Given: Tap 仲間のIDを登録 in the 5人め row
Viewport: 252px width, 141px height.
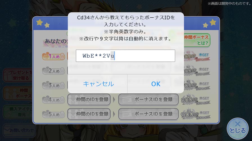Looking at the screenshot, I should 89,114.
